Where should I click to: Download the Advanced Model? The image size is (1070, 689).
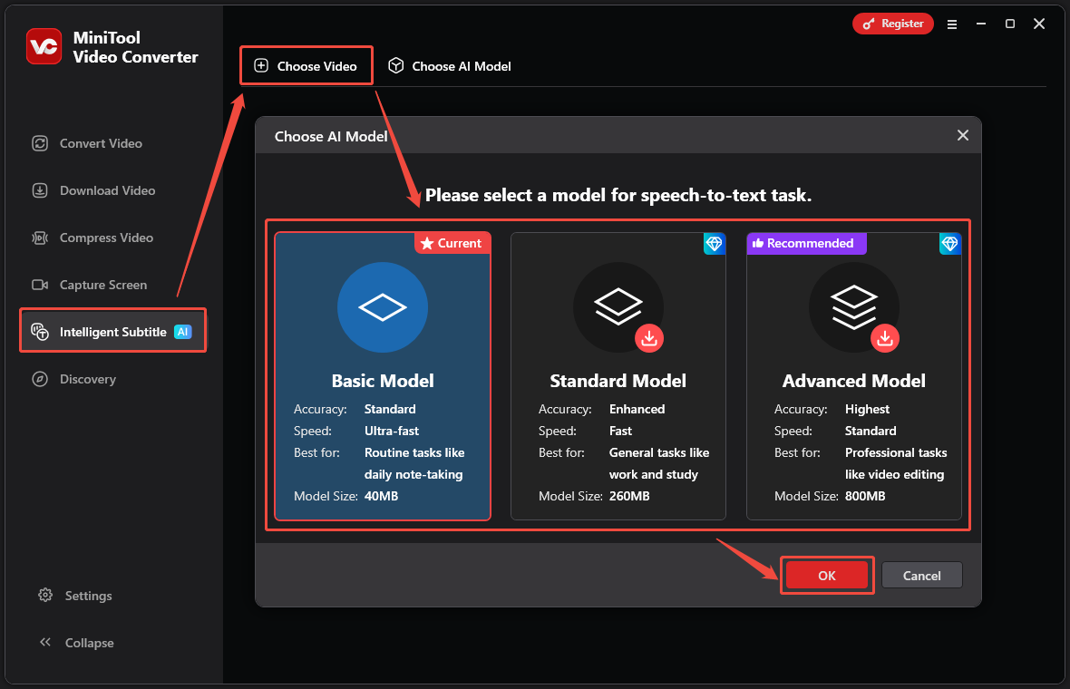point(885,338)
